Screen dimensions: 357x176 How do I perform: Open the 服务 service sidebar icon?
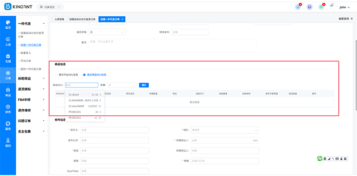pyautogui.click(x=8, y=126)
